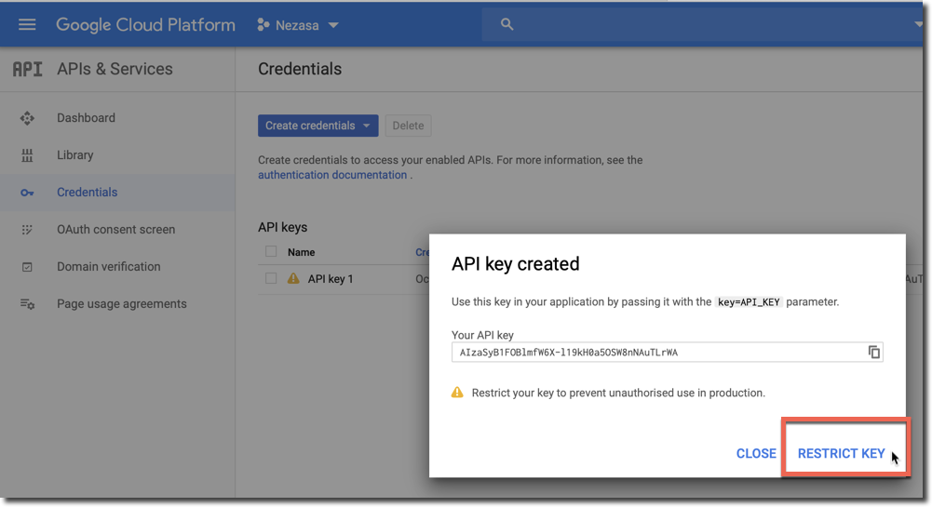This screenshot has height=507, width=932.
Task: Open the hamburger navigation menu
Action: coord(27,25)
